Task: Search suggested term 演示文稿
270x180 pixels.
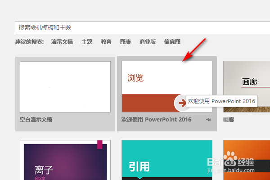Action: pyautogui.click(x=62, y=42)
